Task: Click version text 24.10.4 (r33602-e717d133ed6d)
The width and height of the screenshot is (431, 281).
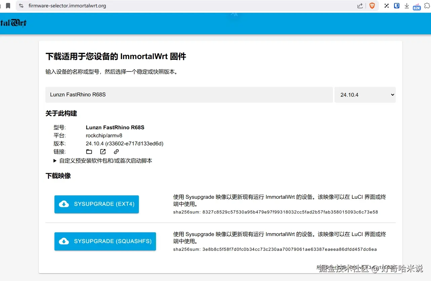Action: [x=125, y=144]
